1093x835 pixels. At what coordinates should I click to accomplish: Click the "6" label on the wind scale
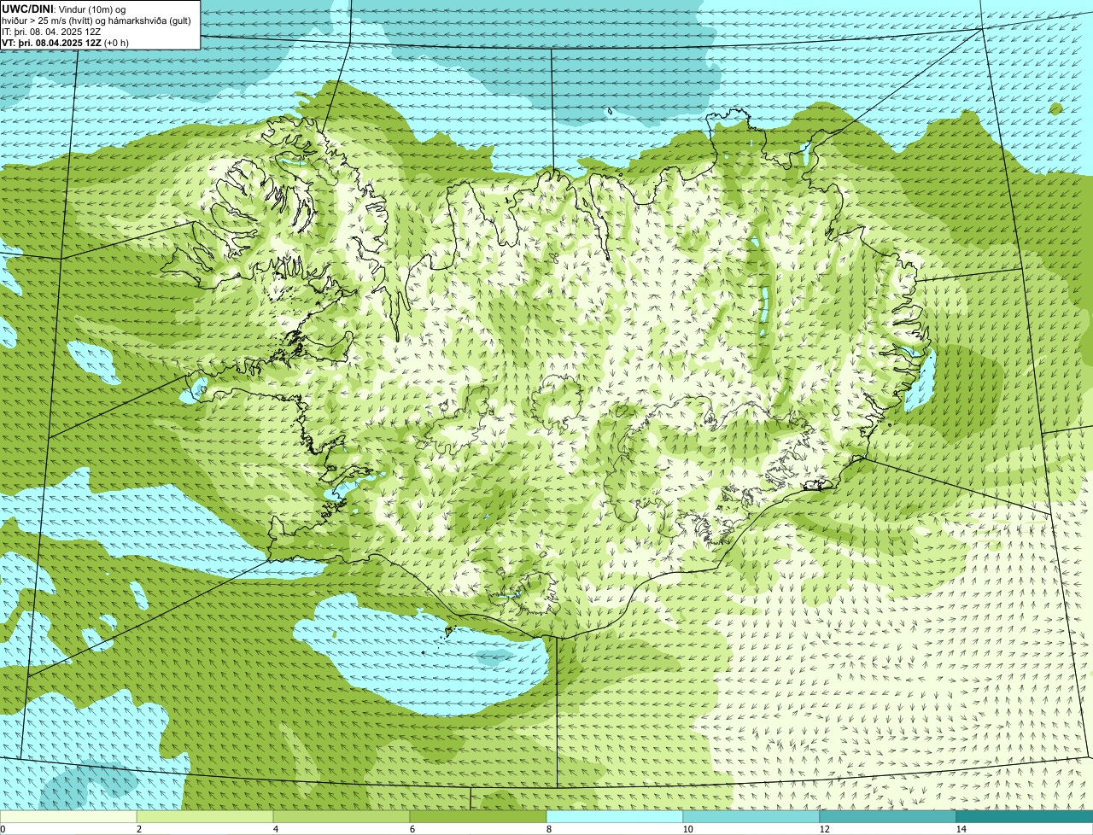412,829
